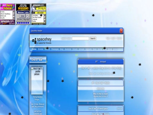Click the View Blog link

pos(117,68)
